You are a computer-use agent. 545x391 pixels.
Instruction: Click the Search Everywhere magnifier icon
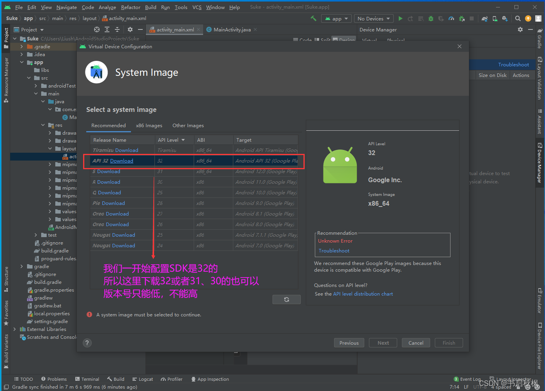tap(518, 18)
